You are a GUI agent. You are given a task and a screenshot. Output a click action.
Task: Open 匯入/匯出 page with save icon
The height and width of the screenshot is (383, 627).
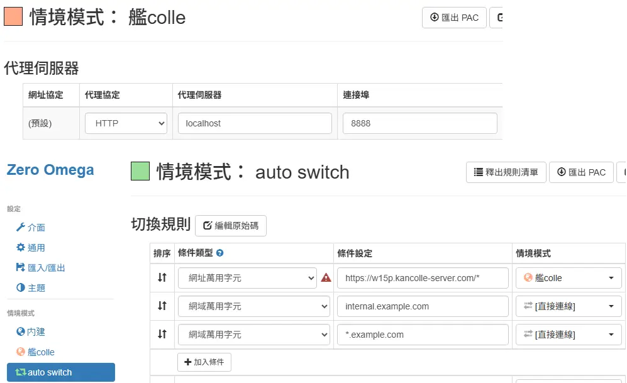[x=40, y=268]
